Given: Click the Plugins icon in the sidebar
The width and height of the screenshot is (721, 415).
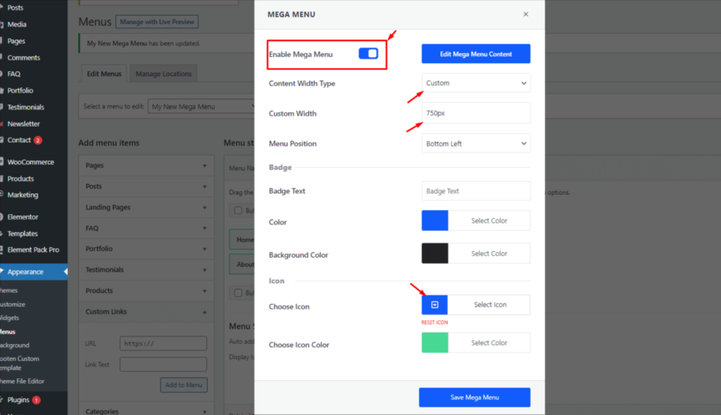Looking at the screenshot, I should coord(1,400).
